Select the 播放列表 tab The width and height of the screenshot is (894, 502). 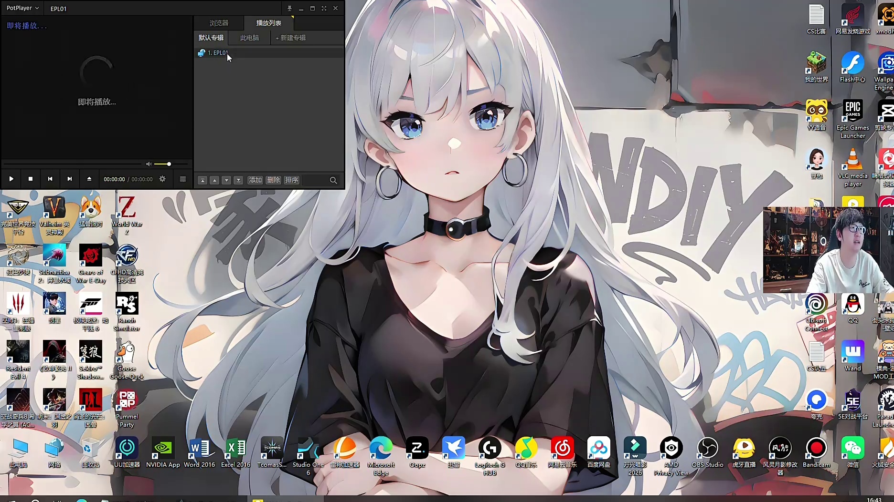pos(268,23)
